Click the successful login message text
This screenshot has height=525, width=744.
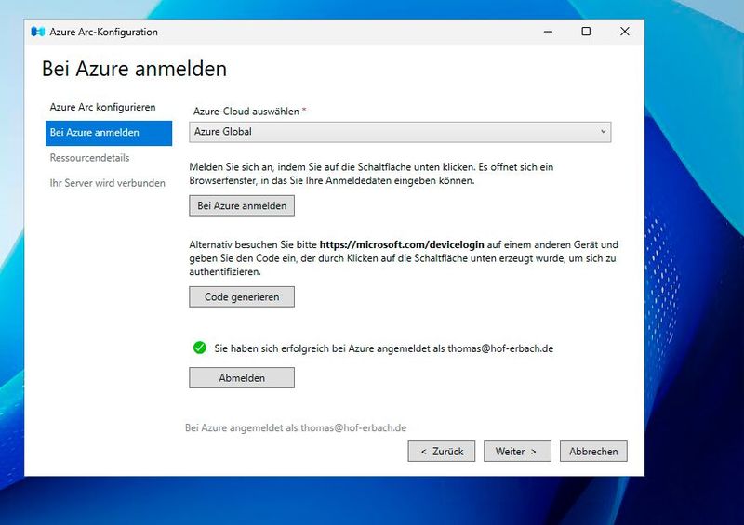click(384, 348)
